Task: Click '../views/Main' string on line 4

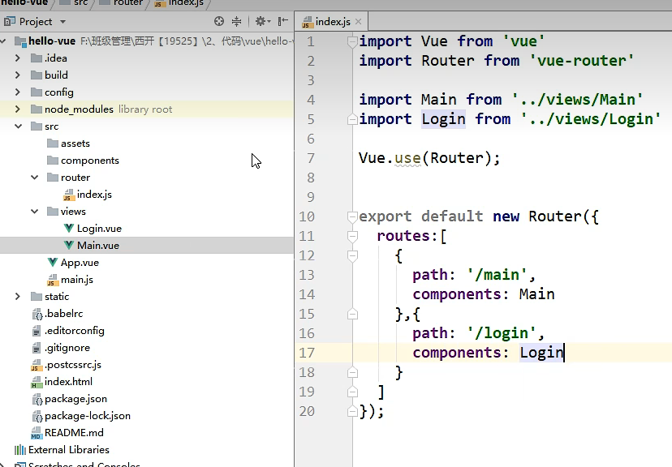Action: 577,100
